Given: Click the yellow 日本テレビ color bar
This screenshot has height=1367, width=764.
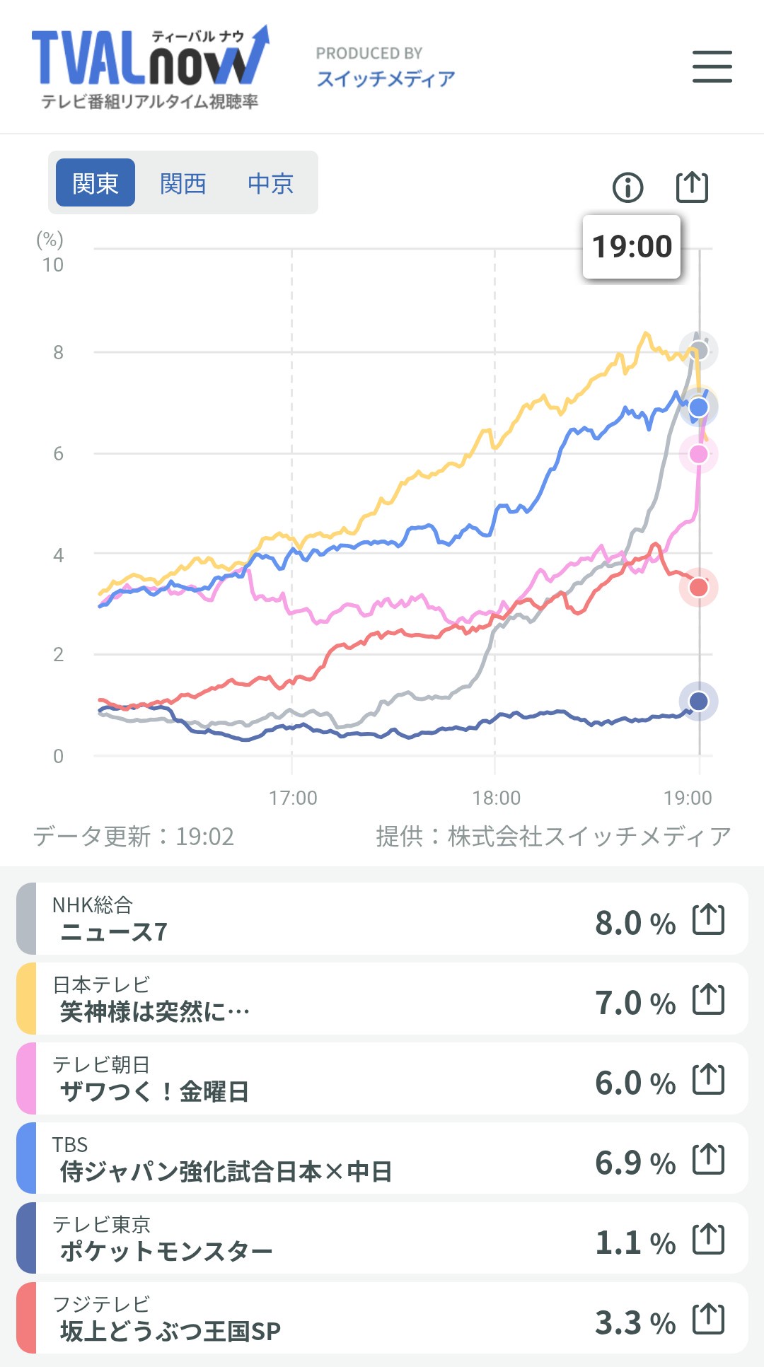Looking at the screenshot, I should [x=26, y=999].
